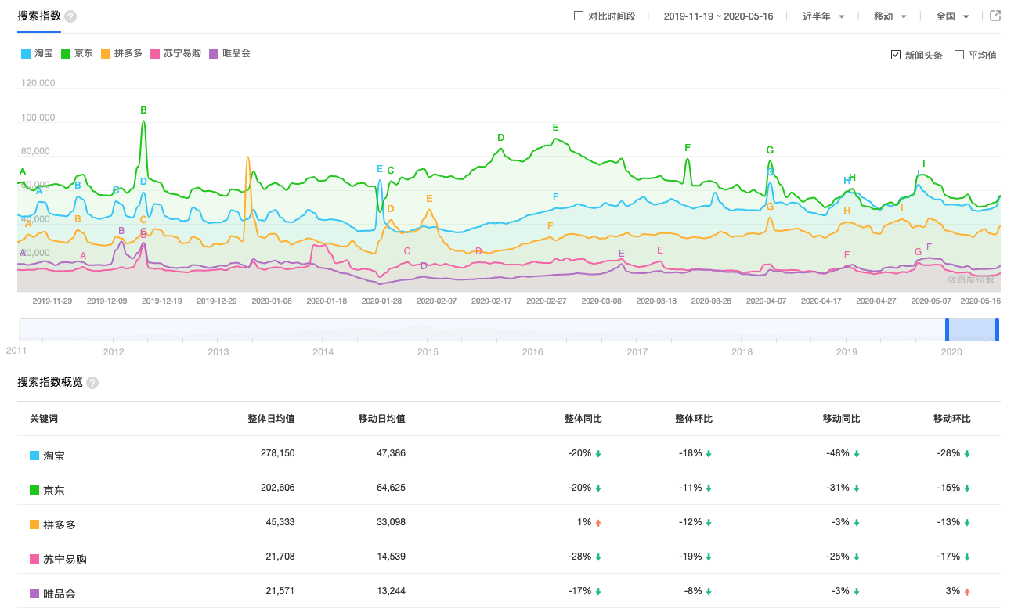The height and width of the screenshot is (609, 1018).
Task: Click the 2020-01-08 label on the chart axis
Action: point(272,301)
